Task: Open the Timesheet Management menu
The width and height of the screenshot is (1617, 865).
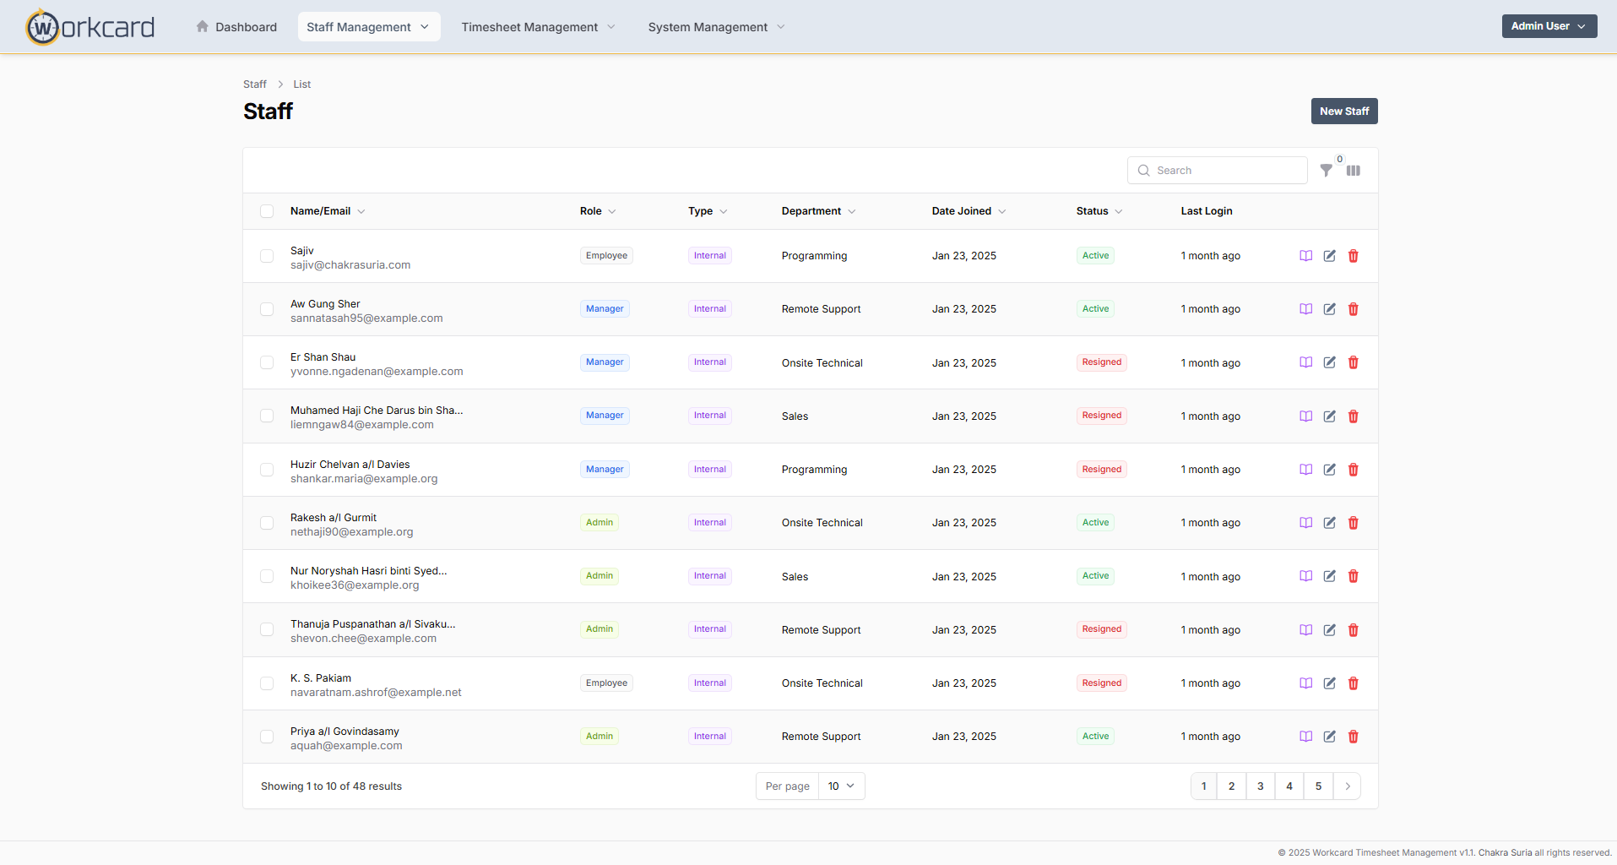Action: click(x=538, y=27)
